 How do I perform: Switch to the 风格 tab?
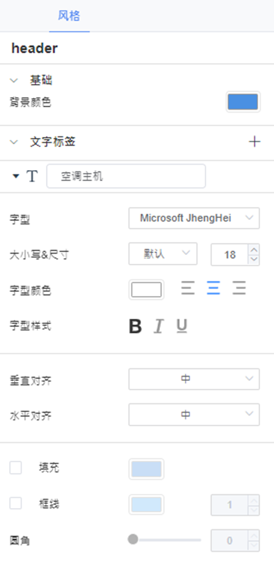pyautogui.click(x=69, y=16)
